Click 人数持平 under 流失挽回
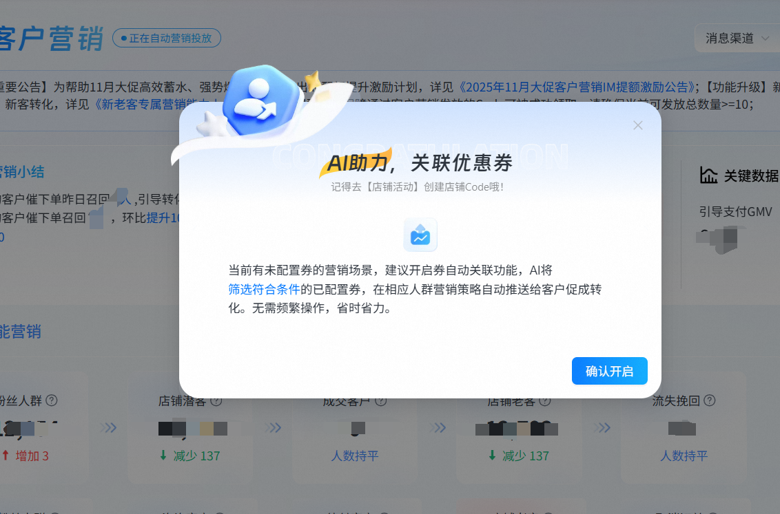The width and height of the screenshot is (780, 514). pyautogui.click(x=684, y=456)
